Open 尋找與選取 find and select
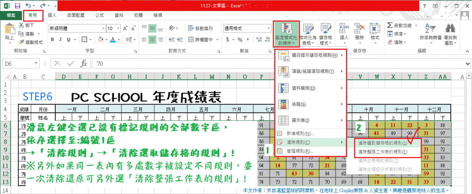This screenshot has width=472, height=194. coord(450,34)
